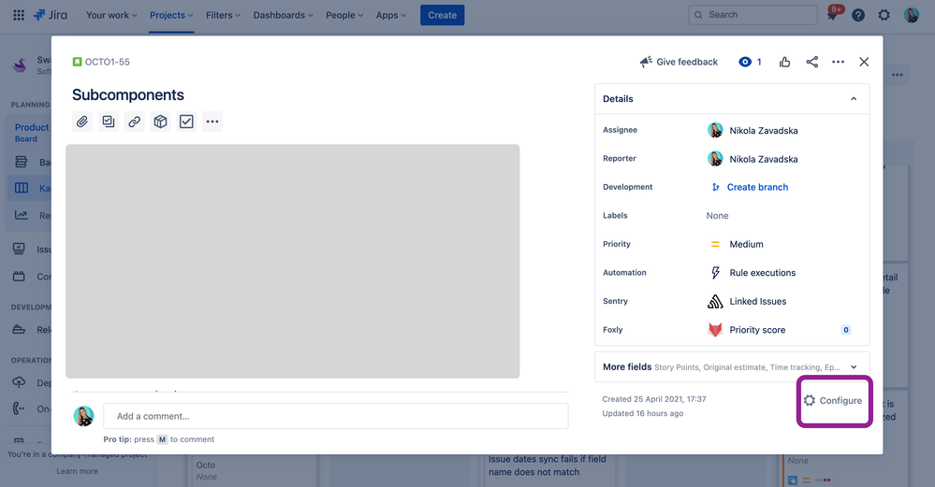Link an issue with the chain icon
The width and height of the screenshot is (935, 487).
(134, 122)
